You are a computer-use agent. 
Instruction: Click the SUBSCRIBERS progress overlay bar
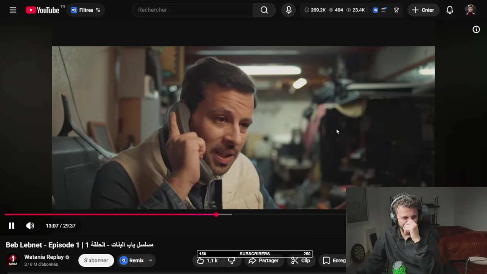tap(255, 254)
